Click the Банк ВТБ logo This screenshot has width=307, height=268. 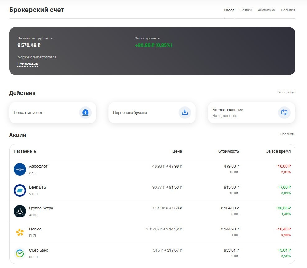tap(20, 190)
